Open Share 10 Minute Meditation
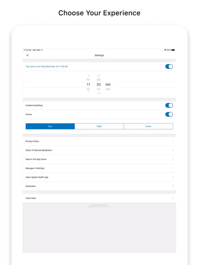This screenshot has height=265, width=199. click(99, 150)
